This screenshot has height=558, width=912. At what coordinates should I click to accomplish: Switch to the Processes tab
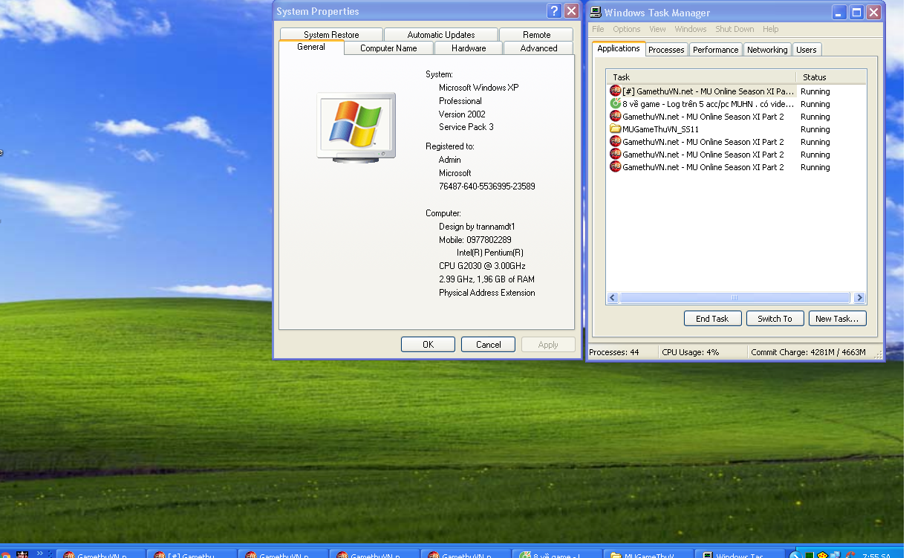click(666, 50)
